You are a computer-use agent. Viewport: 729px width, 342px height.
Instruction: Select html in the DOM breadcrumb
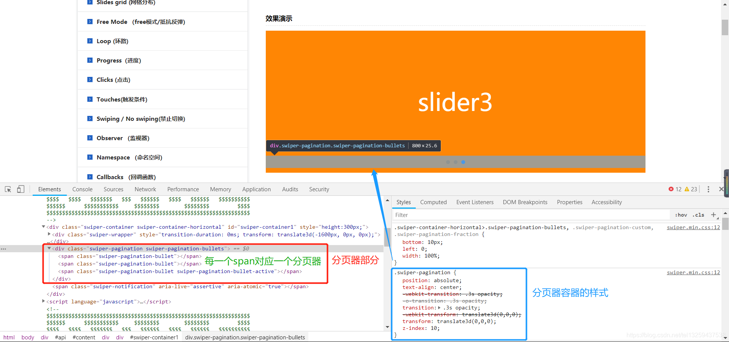click(9, 337)
